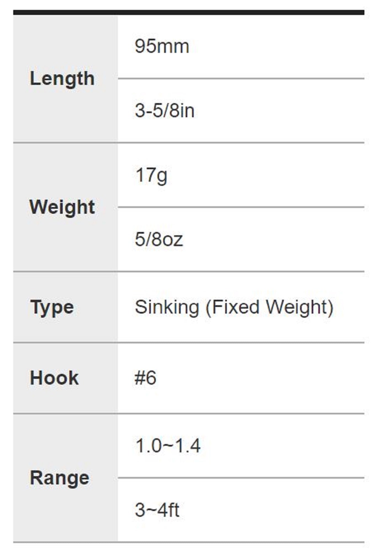
Task: Select the word Sinking in Type row
Action: coord(167,307)
